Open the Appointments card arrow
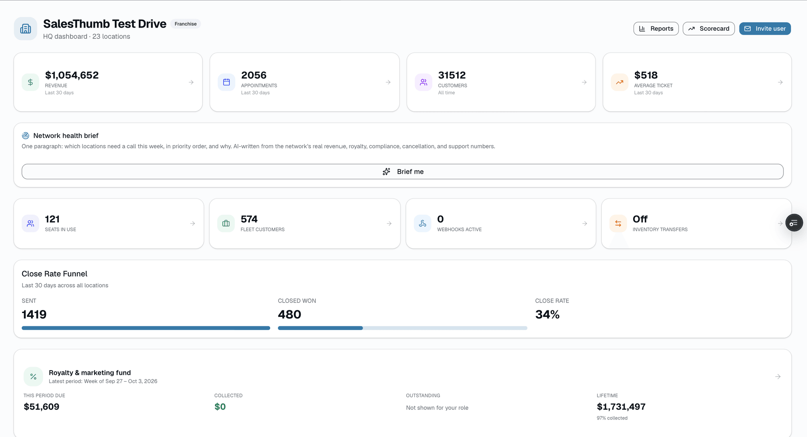 pos(388,82)
